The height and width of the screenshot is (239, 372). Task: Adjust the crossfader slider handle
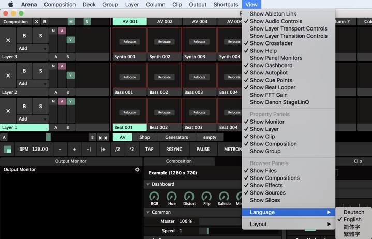click(x=48, y=137)
